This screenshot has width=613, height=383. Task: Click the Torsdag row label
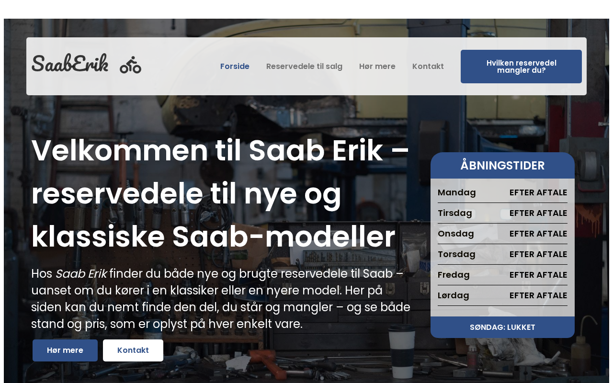456,254
